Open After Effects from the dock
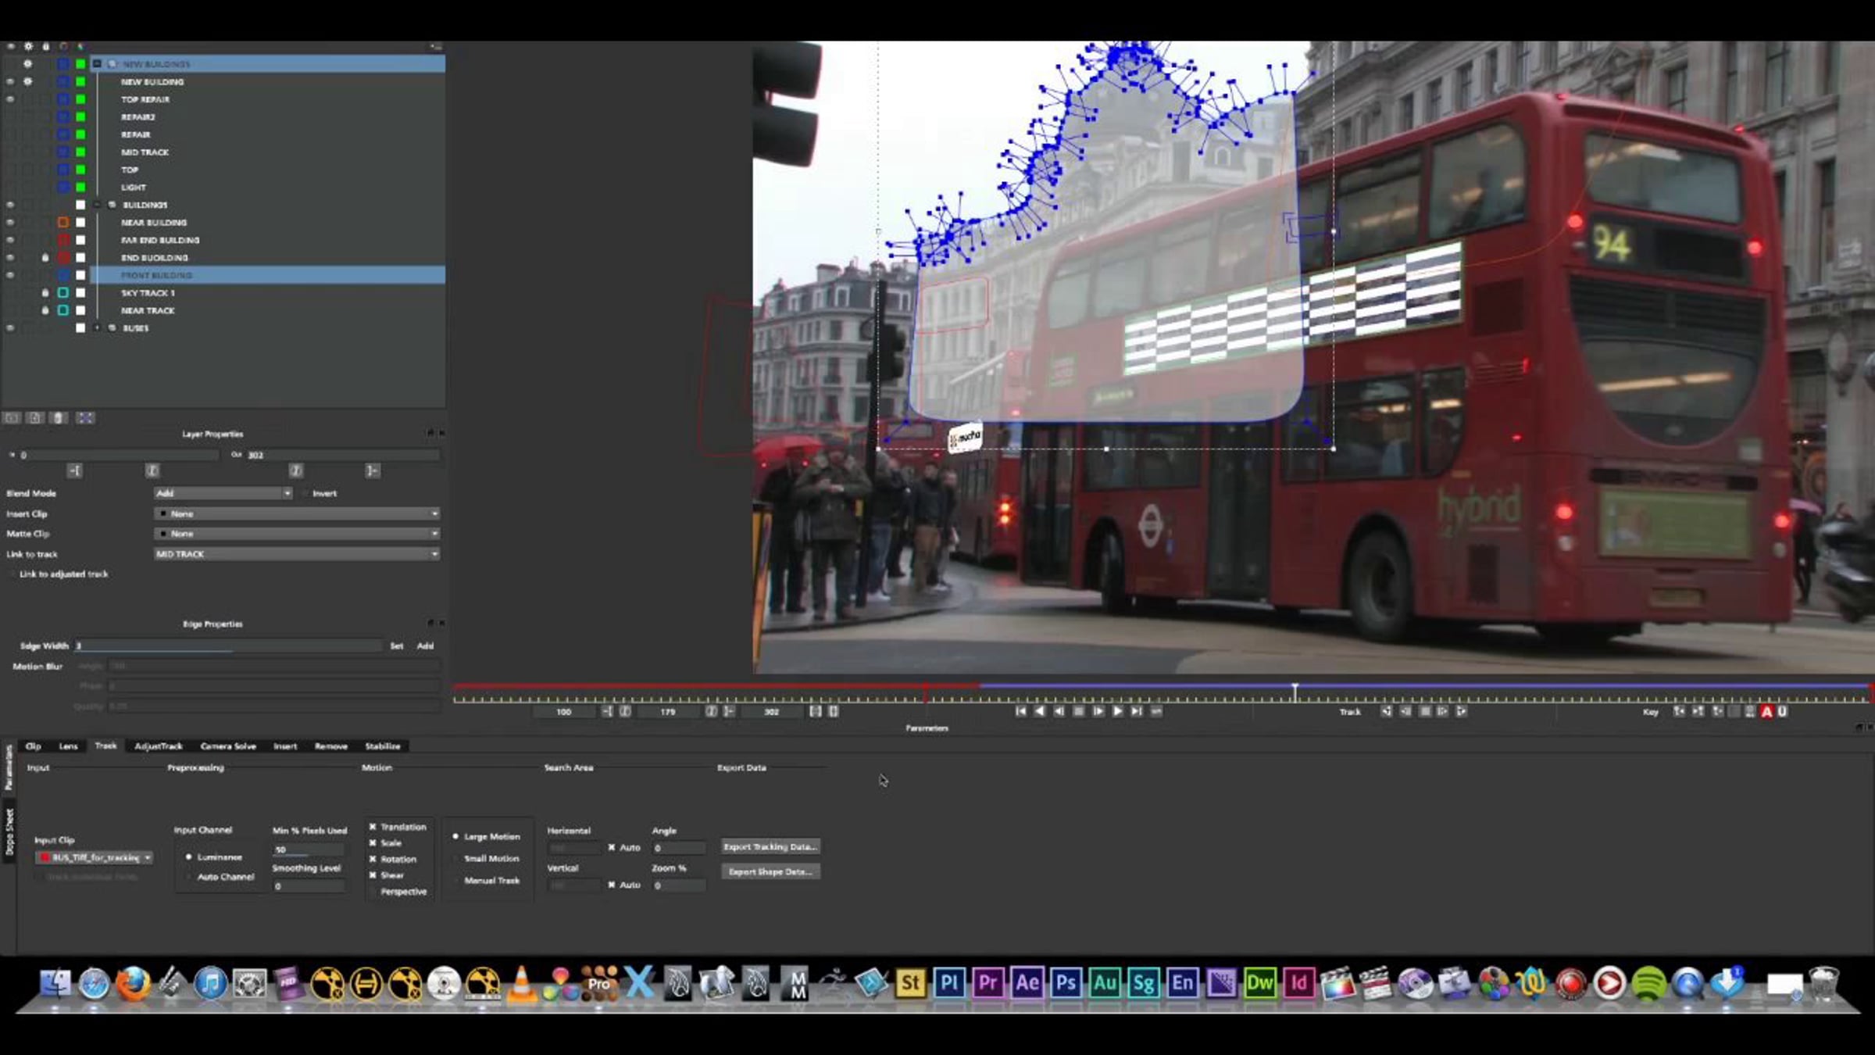This screenshot has width=1875, height=1055. pos(1027,982)
